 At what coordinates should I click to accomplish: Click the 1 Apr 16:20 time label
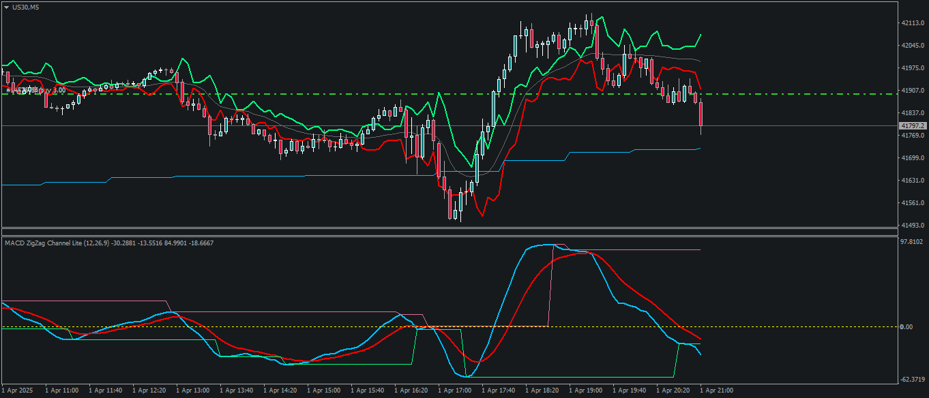(x=411, y=391)
